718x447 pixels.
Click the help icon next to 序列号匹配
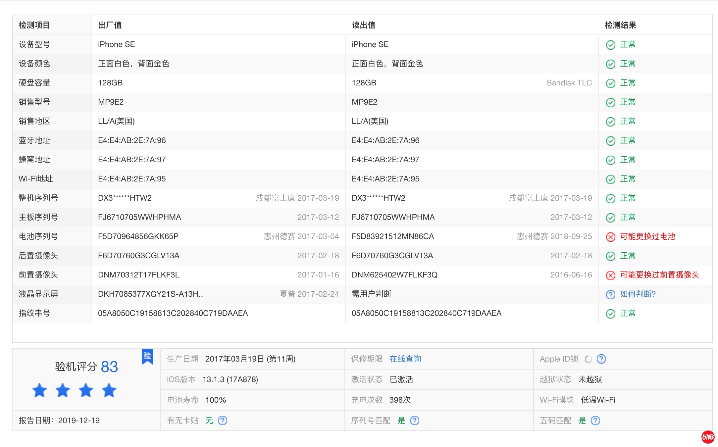[415, 421]
